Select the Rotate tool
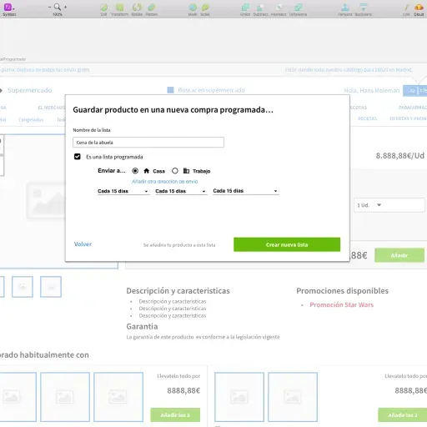The image size is (427, 427). (137, 8)
